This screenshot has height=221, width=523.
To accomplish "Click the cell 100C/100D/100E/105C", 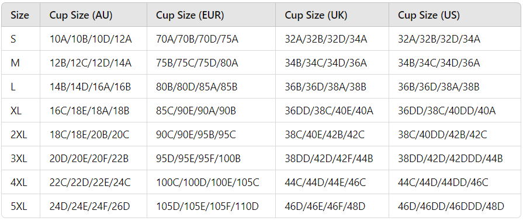I will click(211, 183).
